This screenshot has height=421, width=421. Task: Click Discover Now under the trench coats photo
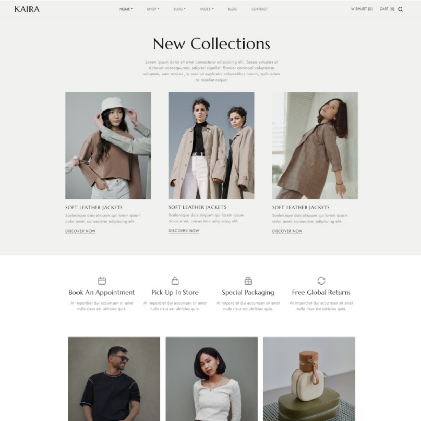click(x=184, y=231)
